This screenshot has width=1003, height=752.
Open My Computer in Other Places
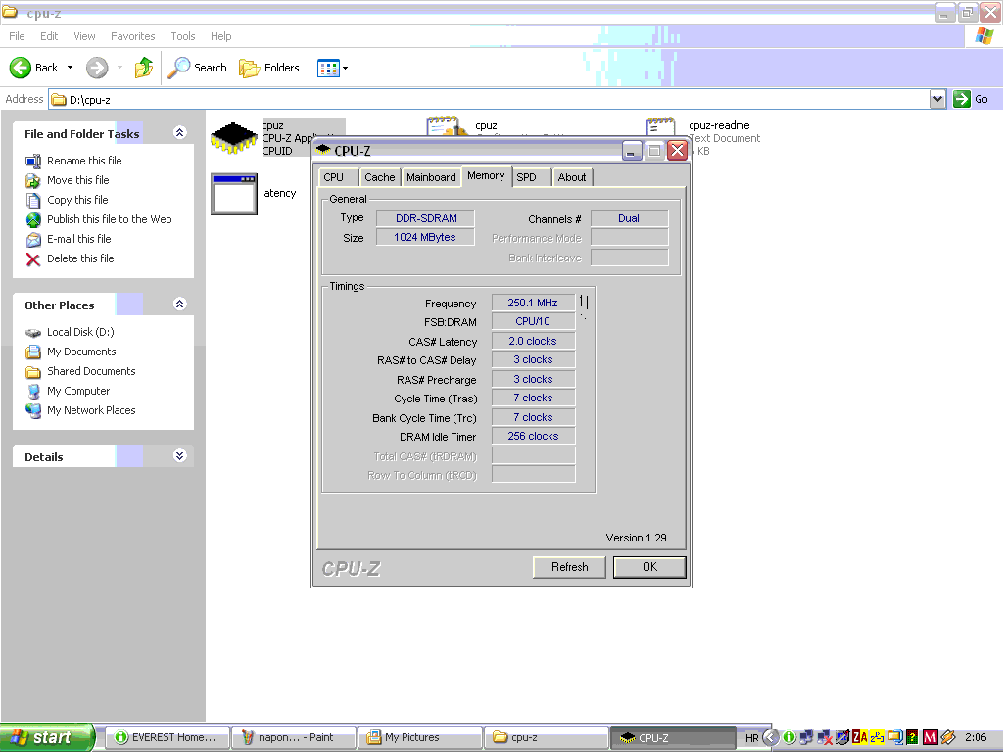[78, 391]
